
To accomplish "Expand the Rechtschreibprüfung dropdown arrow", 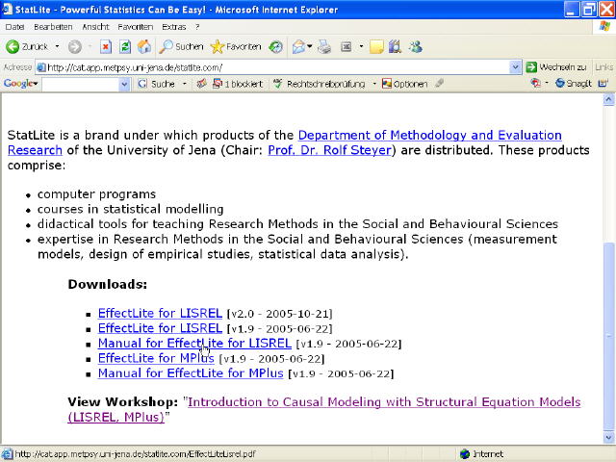I will click(373, 84).
